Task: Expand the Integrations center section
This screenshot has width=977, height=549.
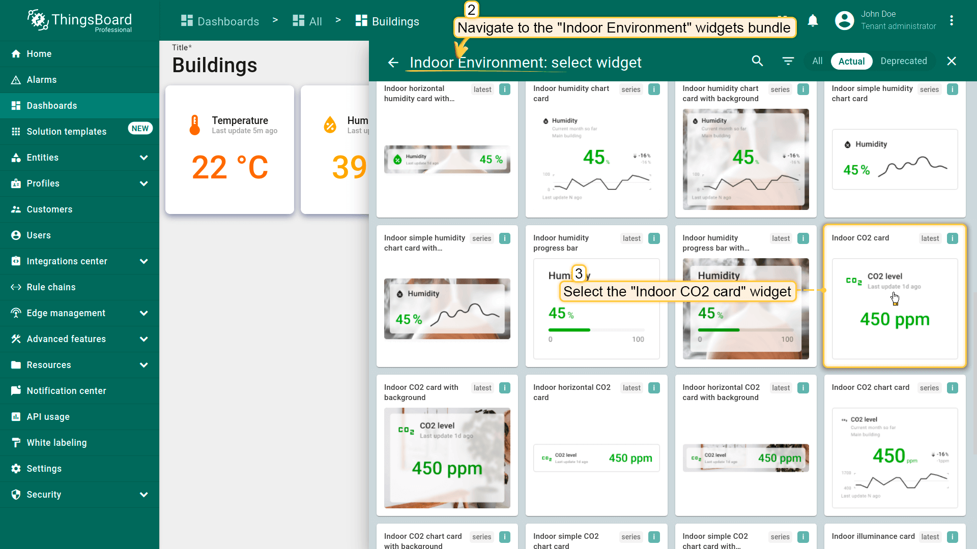Action: pos(144,261)
